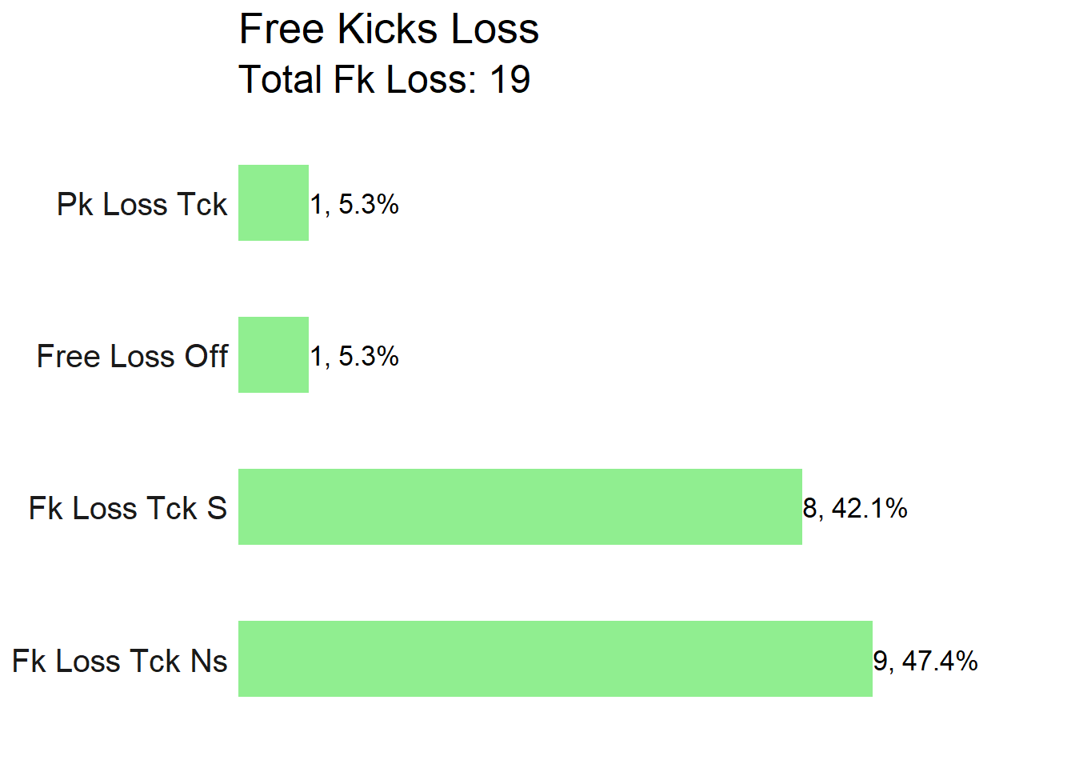Click the Fk Loss Tck Ns bar

click(555, 658)
